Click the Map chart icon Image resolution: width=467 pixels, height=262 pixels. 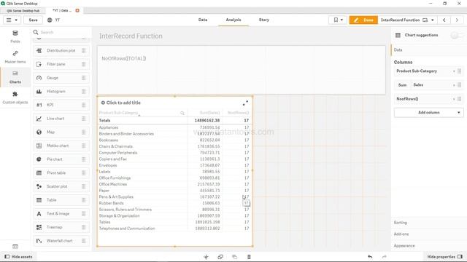(x=39, y=132)
